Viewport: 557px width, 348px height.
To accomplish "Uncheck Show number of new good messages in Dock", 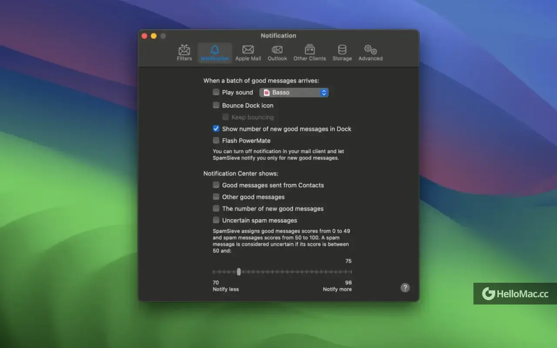I will pos(216,129).
